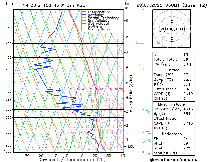This screenshot has width=210, height=162.
Task: Click the PW (cm) value 3.61
Action: coord(187,64)
